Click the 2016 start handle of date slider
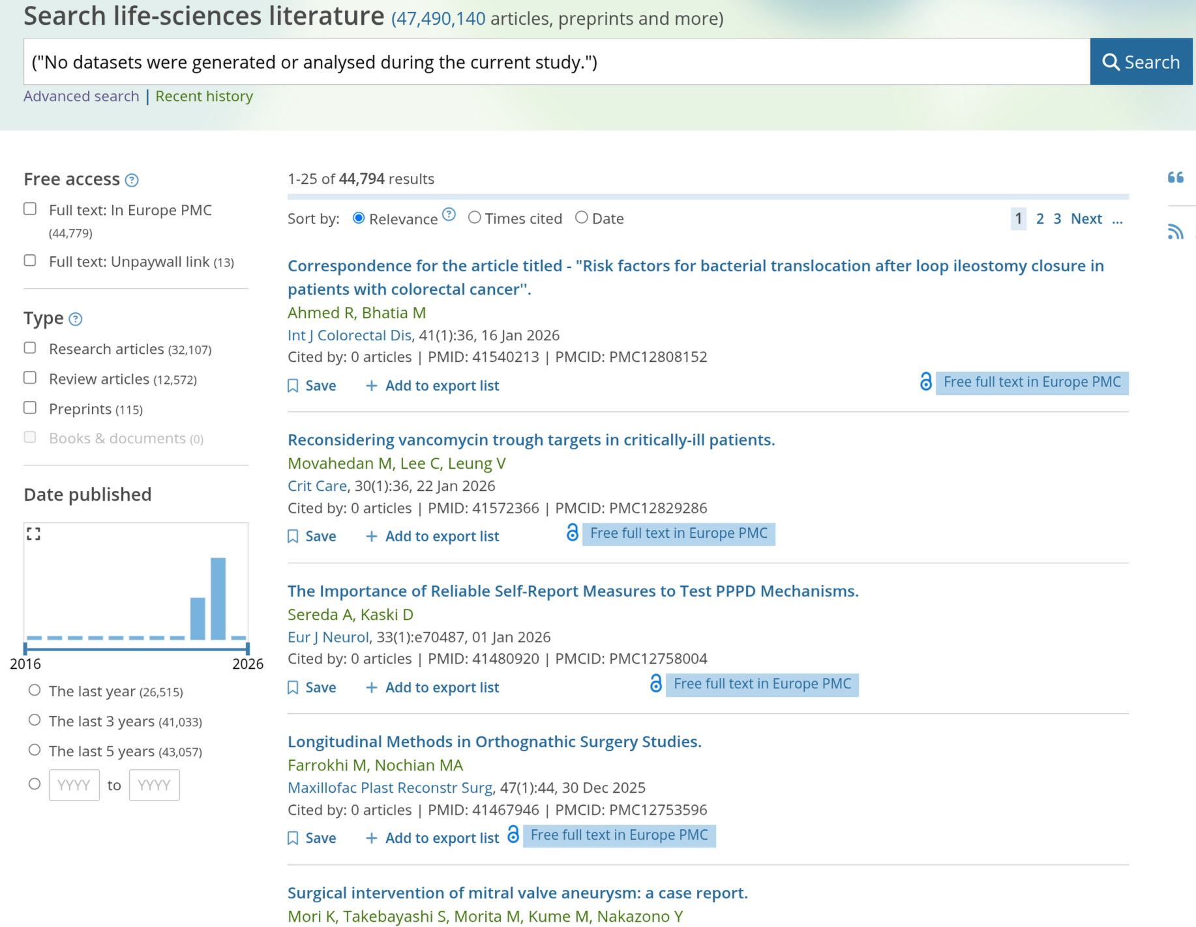The width and height of the screenshot is (1196, 927). pyautogui.click(x=25, y=649)
